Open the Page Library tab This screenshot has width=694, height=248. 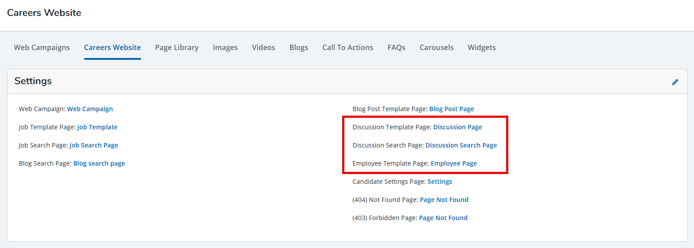(176, 47)
